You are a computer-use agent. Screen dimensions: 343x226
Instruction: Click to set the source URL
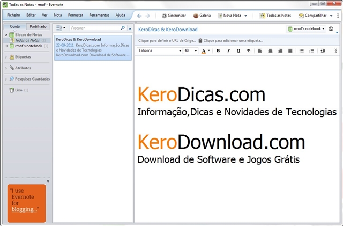[x=167, y=41]
